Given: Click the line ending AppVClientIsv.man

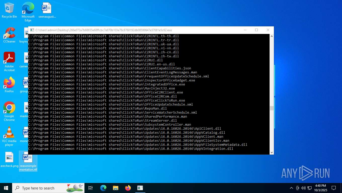Looking at the screenshot, I should click(x=129, y=141).
